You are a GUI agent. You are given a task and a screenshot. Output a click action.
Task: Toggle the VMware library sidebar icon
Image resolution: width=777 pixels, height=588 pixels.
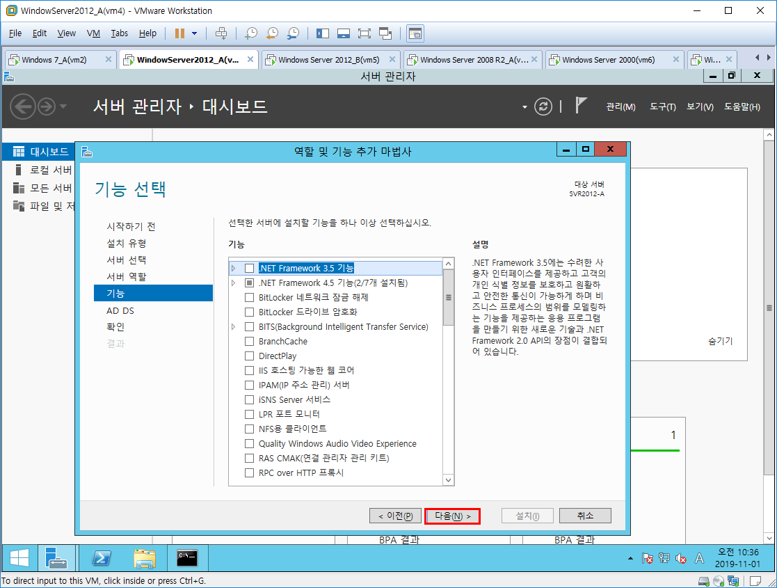(323, 33)
